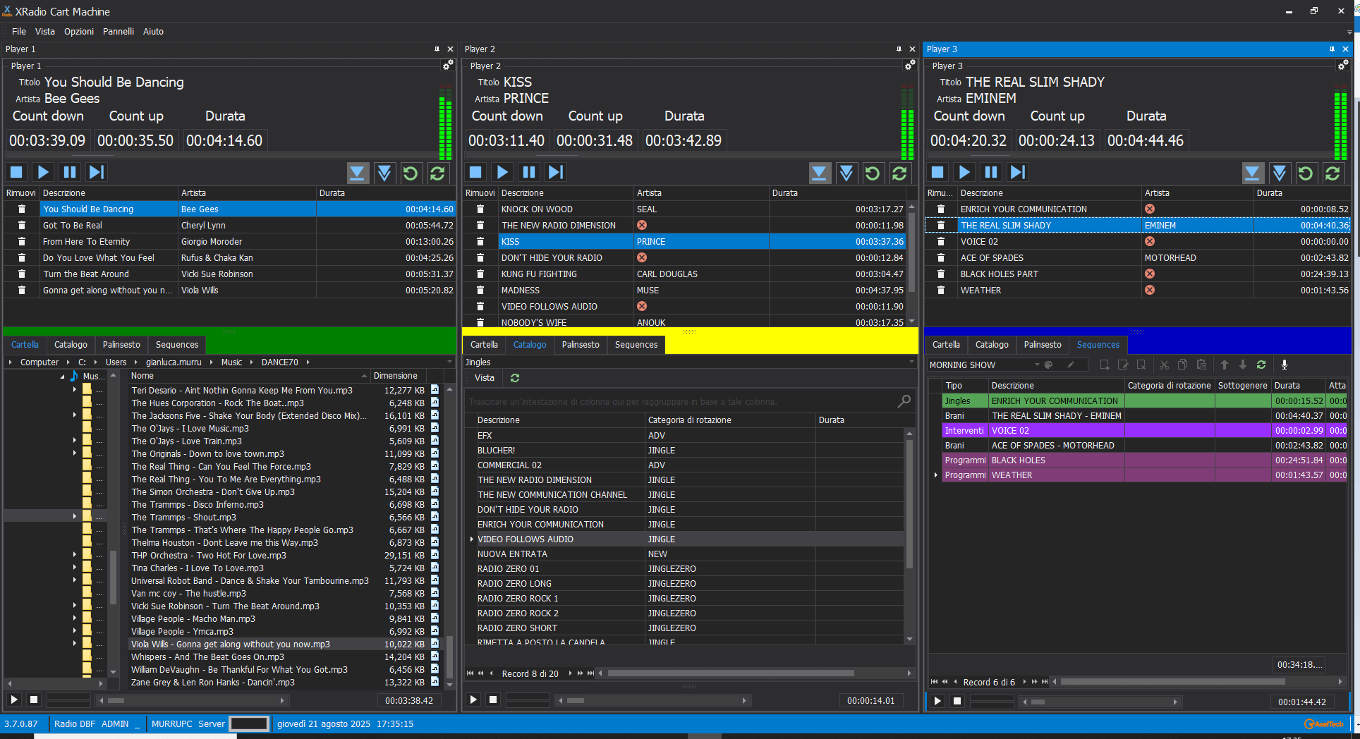Image resolution: width=1360 pixels, height=739 pixels.
Task: Open the MORNING SHOW sequence dropdown
Action: pyautogui.click(x=1037, y=365)
